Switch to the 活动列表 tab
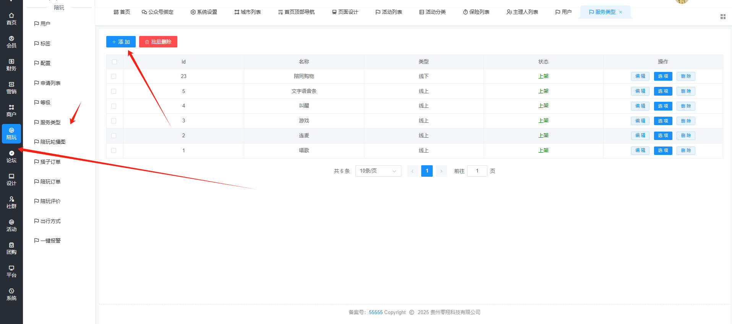This screenshot has width=732, height=324. click(x=389, y=12)
